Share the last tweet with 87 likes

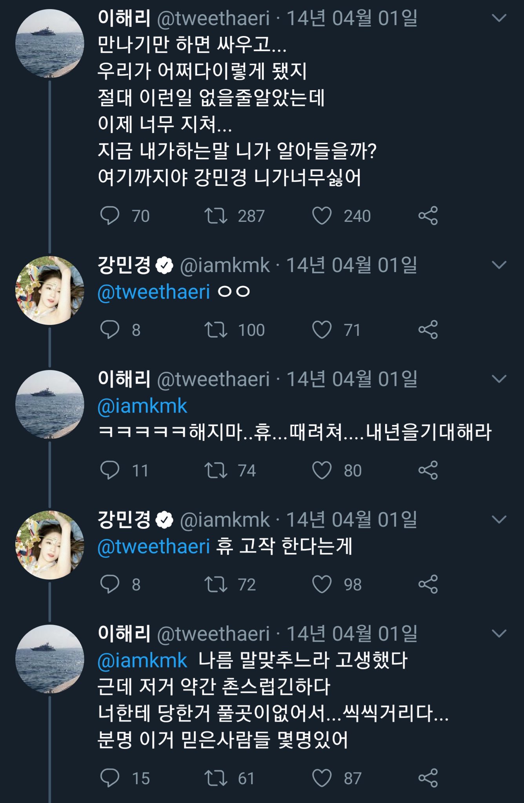(428, 778)
